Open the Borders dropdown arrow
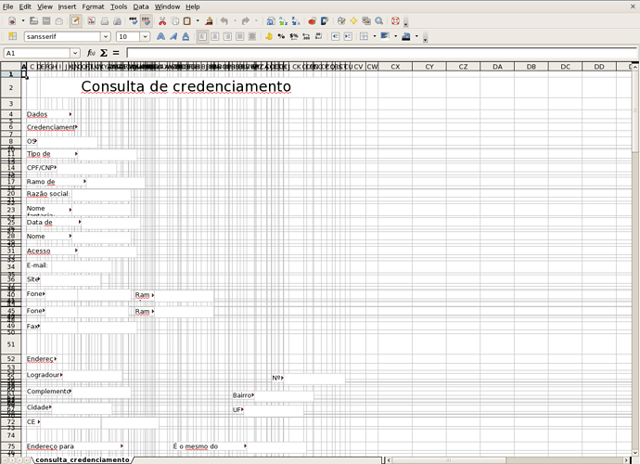 [x=375, y=36]
